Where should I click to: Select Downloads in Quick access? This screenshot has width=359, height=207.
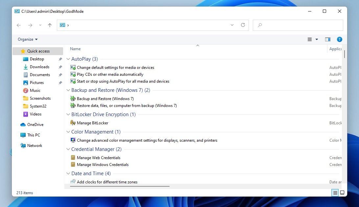[39, 67]
